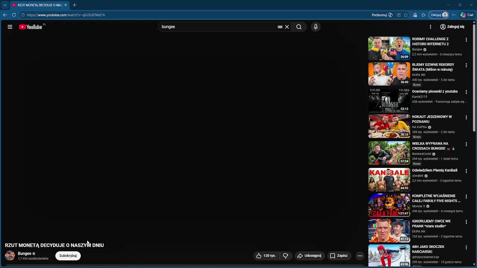Viewport: 477px width, 268px height.
Task: Click the NA HAPSA channel name
Action: (x=419, y=127)
